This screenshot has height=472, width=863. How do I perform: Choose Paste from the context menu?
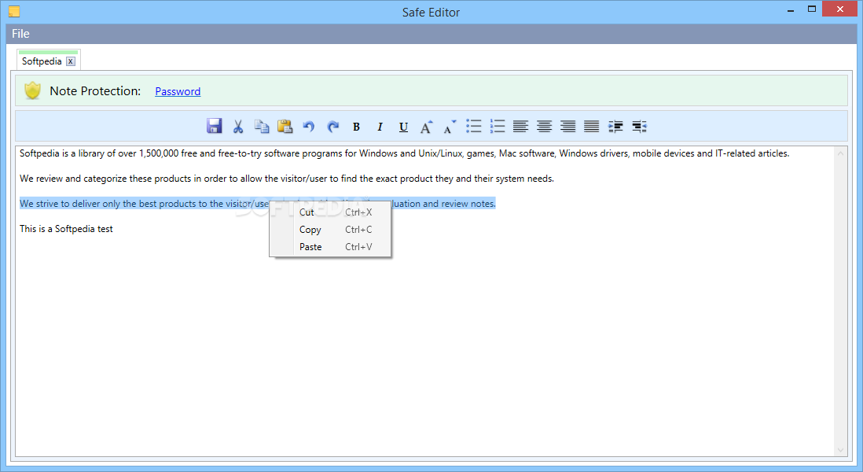[330, 247]
